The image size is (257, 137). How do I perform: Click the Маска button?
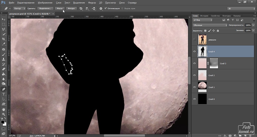(59, 9)
